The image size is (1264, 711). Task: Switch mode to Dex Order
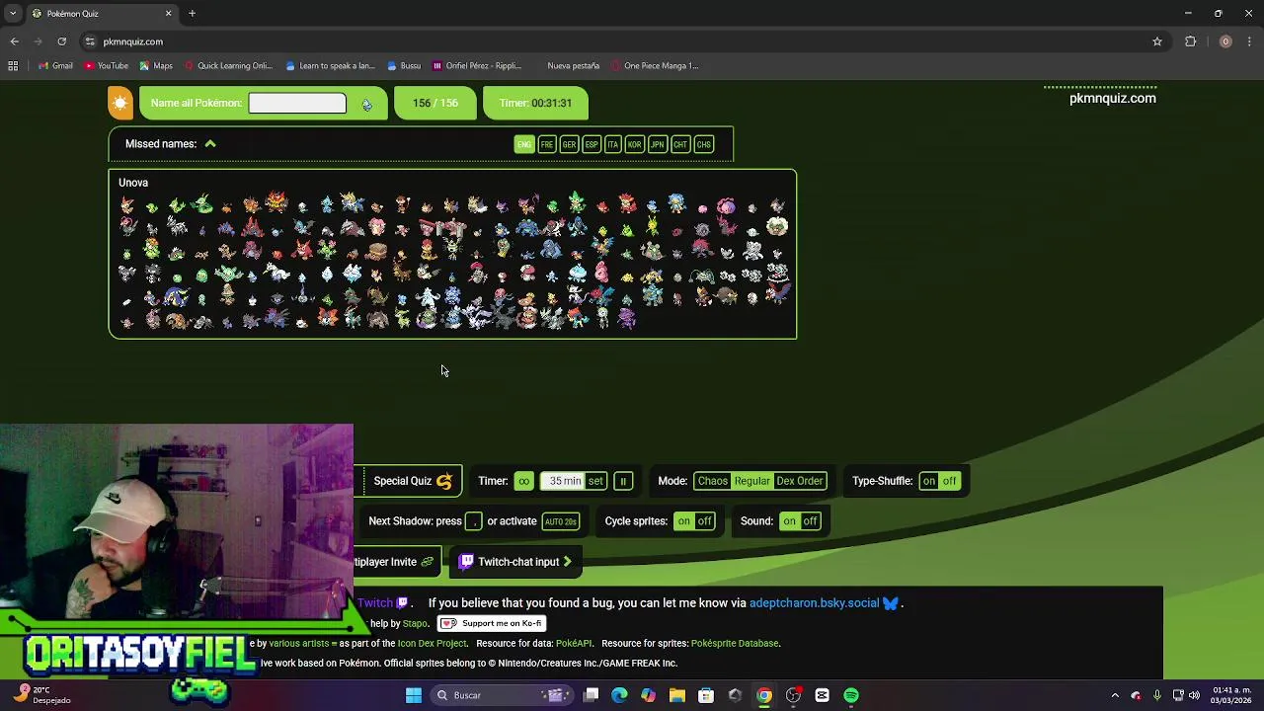[x=799, y=481]
